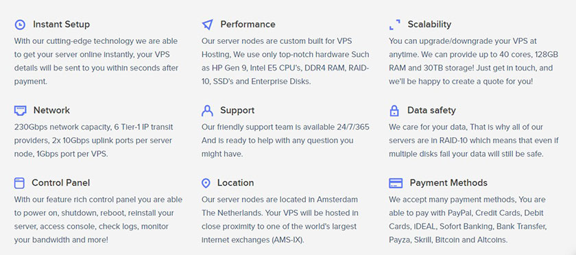Click the Payment Methods heading
Viewport: 576px width, 255px height.
[x=448, y=182]
